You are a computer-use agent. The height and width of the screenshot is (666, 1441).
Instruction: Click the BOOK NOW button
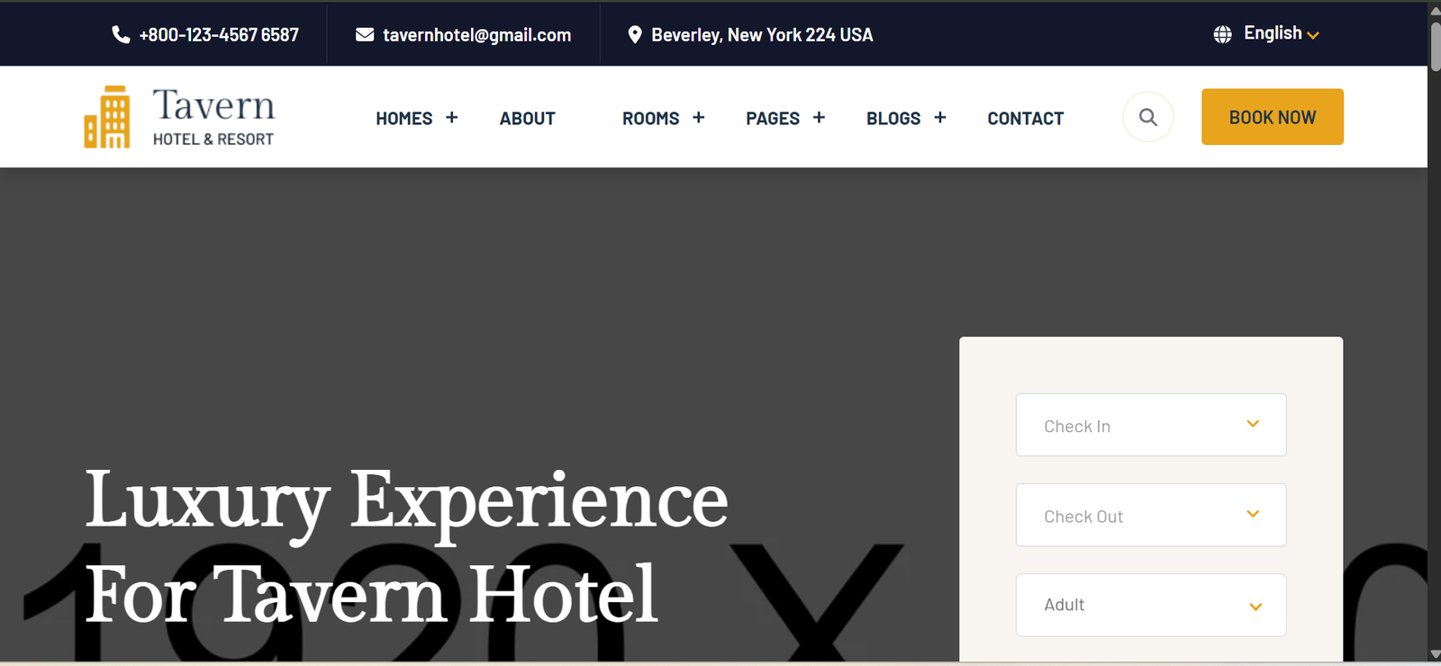(x=1273, y=117)
